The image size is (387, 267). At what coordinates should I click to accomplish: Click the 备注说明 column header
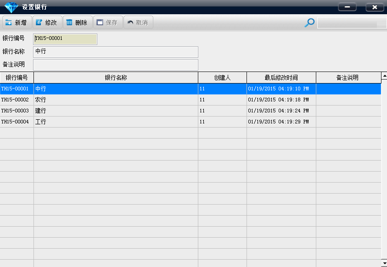pyautogui.click(x=348, y=78)
